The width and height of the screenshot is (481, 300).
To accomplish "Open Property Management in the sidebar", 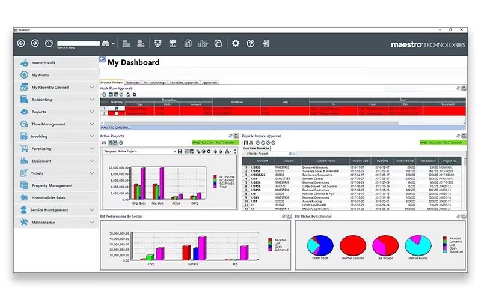I will [57, 185].
